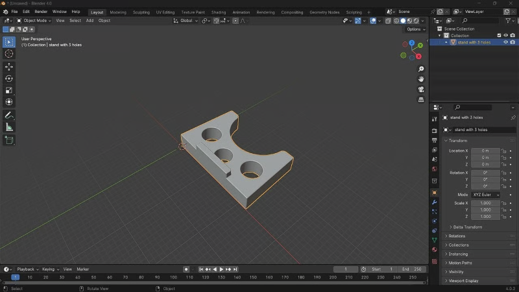Open the viewport Options dropdown
This screenshot has width=519, height=292.
pos(416,29)
